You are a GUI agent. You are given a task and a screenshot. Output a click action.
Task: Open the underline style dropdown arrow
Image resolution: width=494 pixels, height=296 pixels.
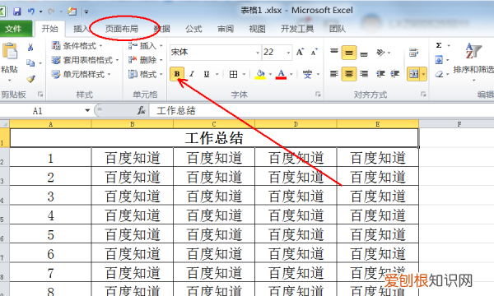tap(217, 74)
